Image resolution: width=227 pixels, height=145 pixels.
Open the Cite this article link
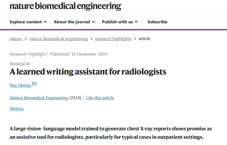(x=100, y=98)
